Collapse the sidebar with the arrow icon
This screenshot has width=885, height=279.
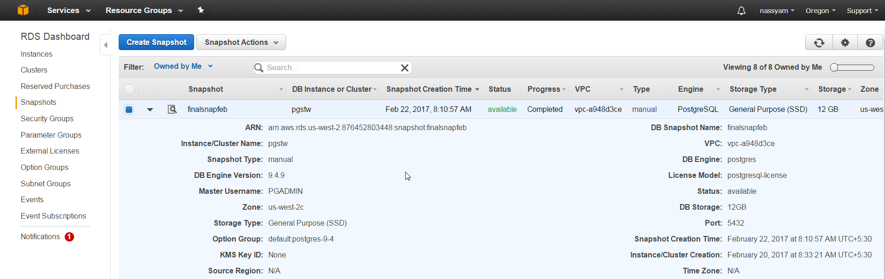106,45
